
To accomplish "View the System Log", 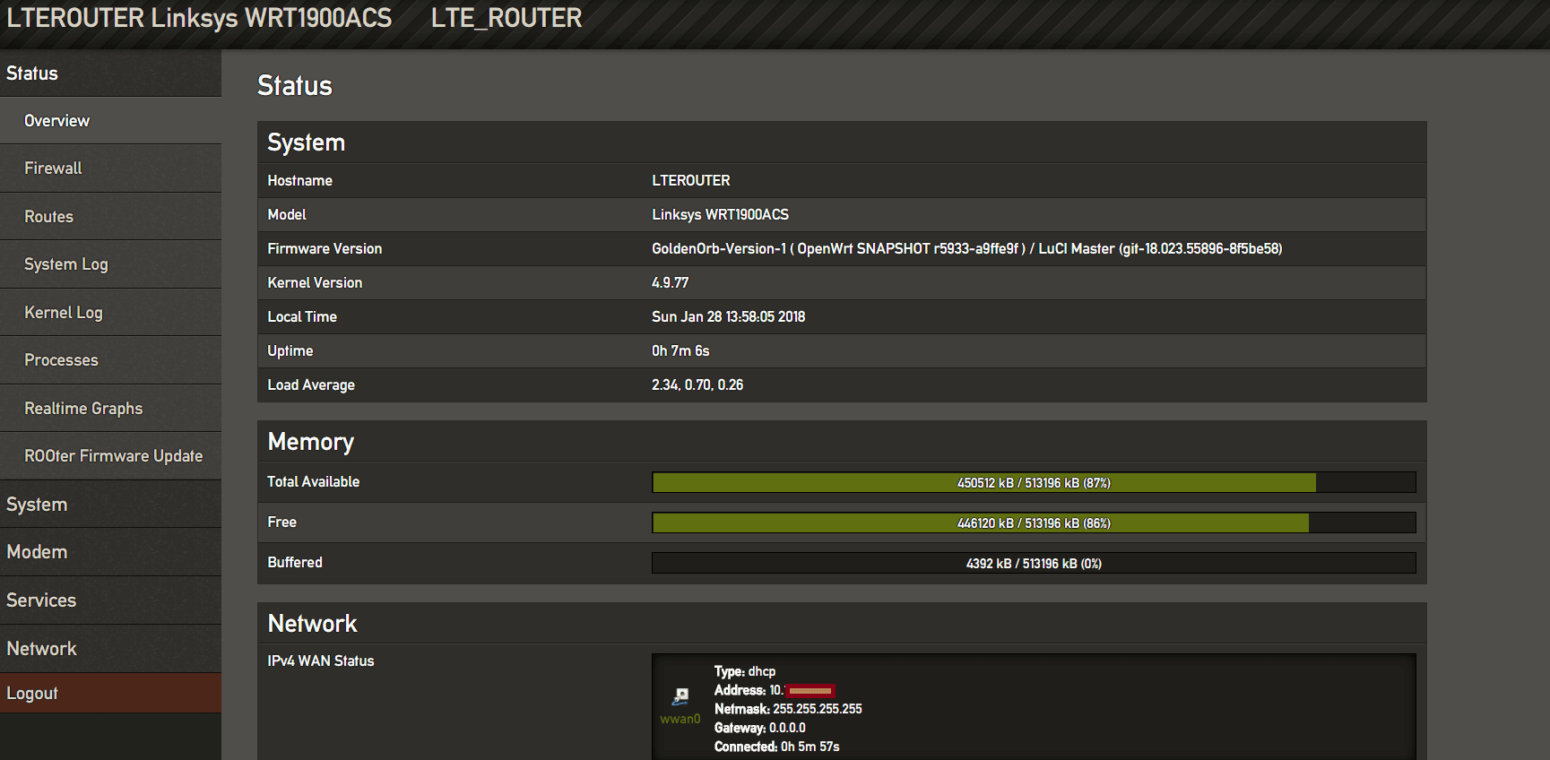I will click(65, 264).
